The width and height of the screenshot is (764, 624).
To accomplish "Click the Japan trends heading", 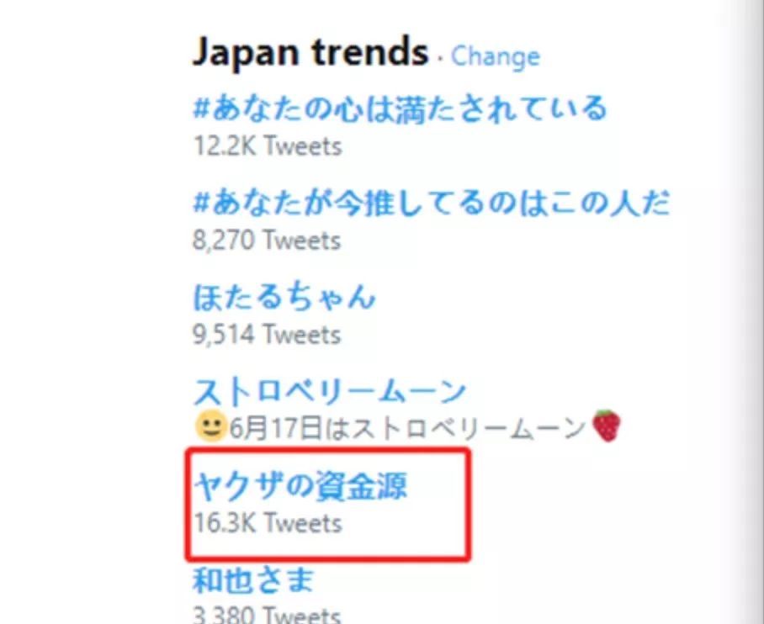I will (310, 53).
